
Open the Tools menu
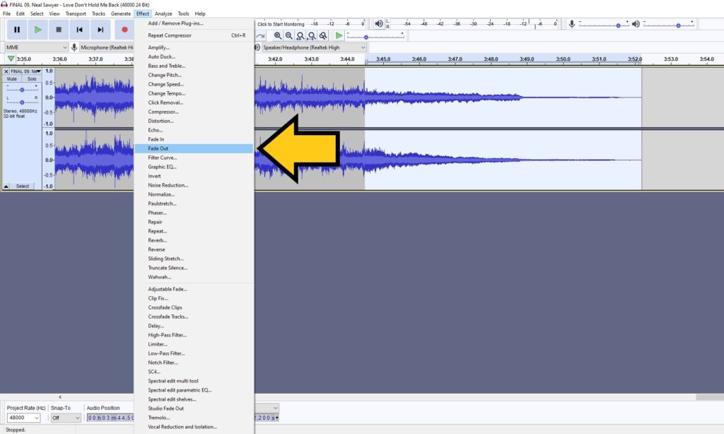(183, 13)
